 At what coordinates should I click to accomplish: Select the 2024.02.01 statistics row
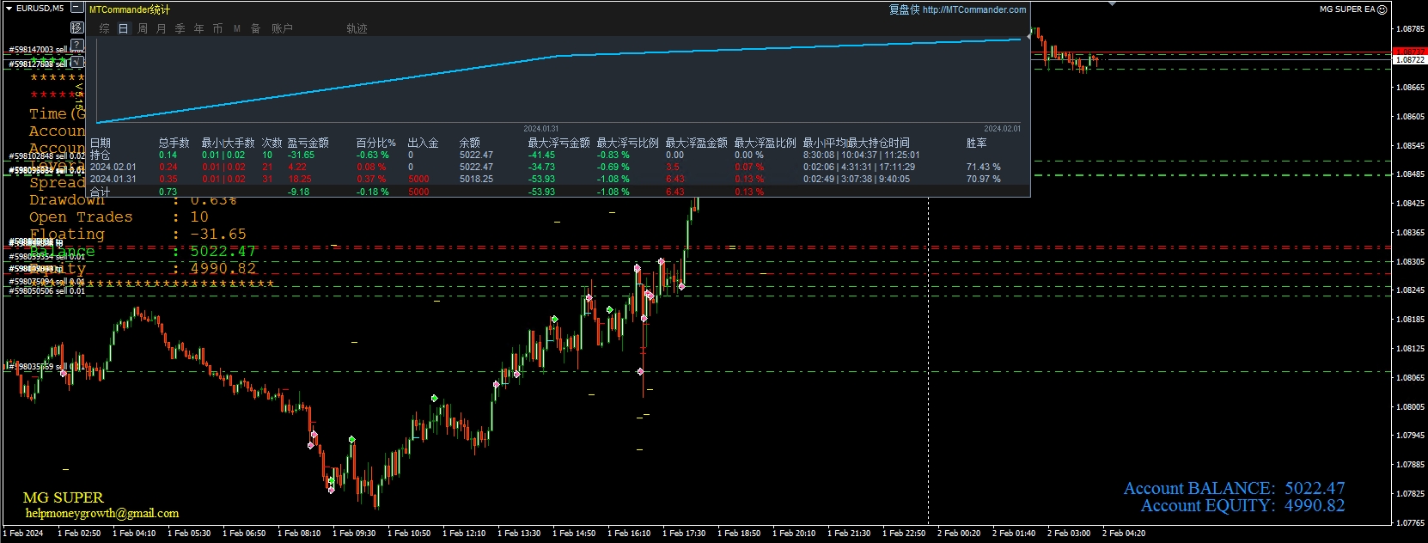(x=113, y=167)
